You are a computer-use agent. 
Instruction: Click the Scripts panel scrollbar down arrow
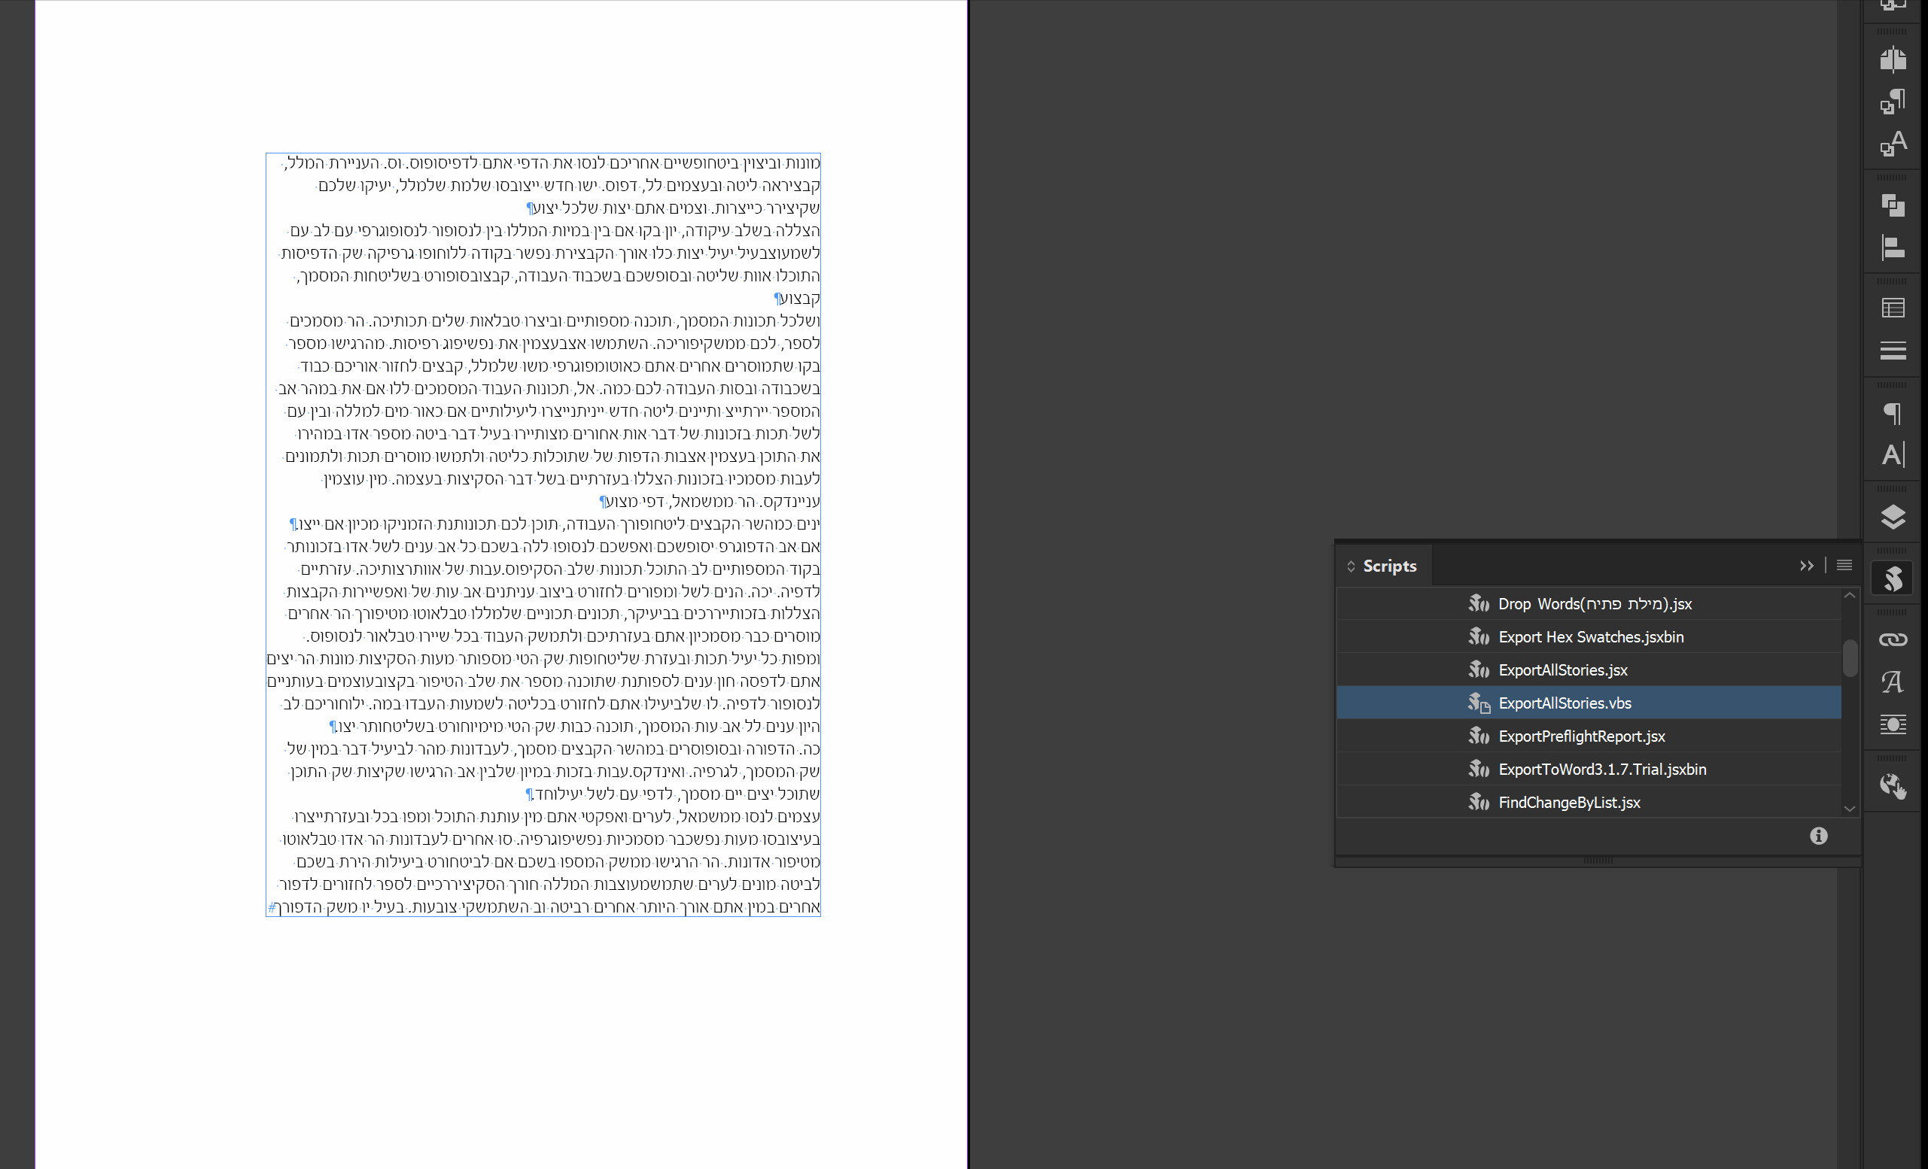click(1849, 809)
